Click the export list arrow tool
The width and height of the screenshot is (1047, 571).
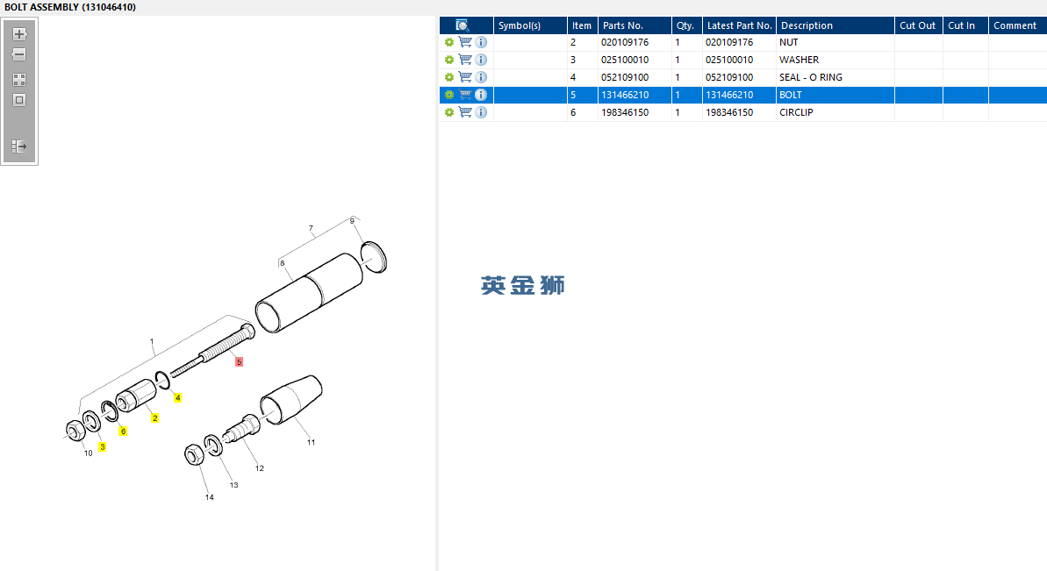click(19, 146)
